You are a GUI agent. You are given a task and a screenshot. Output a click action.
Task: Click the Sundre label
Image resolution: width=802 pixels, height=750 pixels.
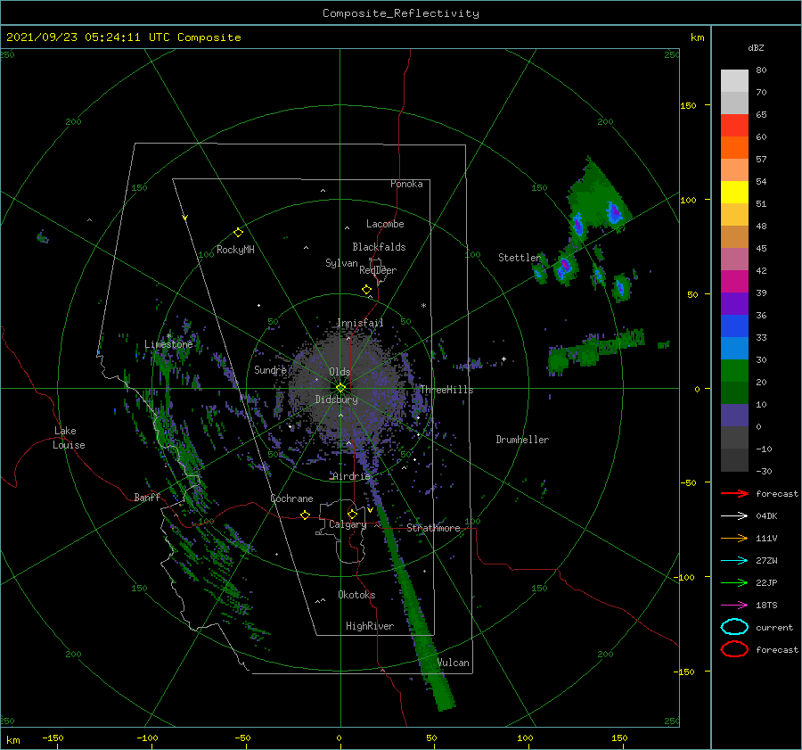coord(271,369)
